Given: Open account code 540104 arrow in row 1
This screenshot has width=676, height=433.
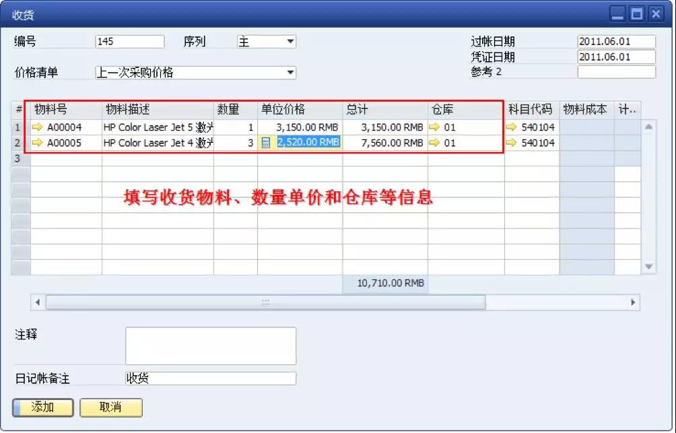Looking at the screenshot, I should (512, 127).
